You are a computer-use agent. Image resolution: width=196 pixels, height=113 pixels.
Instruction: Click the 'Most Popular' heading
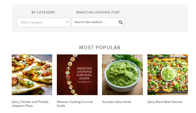pyautogui.click(x=100, y=47)
